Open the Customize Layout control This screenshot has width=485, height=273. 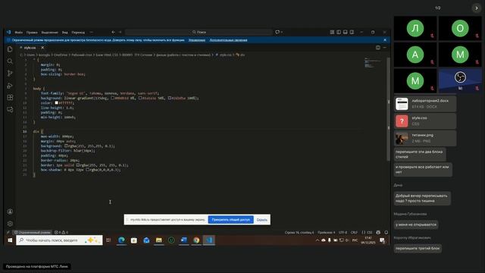(x=332, y=32)
